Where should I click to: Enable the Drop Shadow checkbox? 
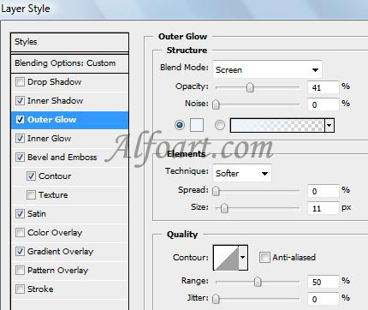tap(20, 82)
